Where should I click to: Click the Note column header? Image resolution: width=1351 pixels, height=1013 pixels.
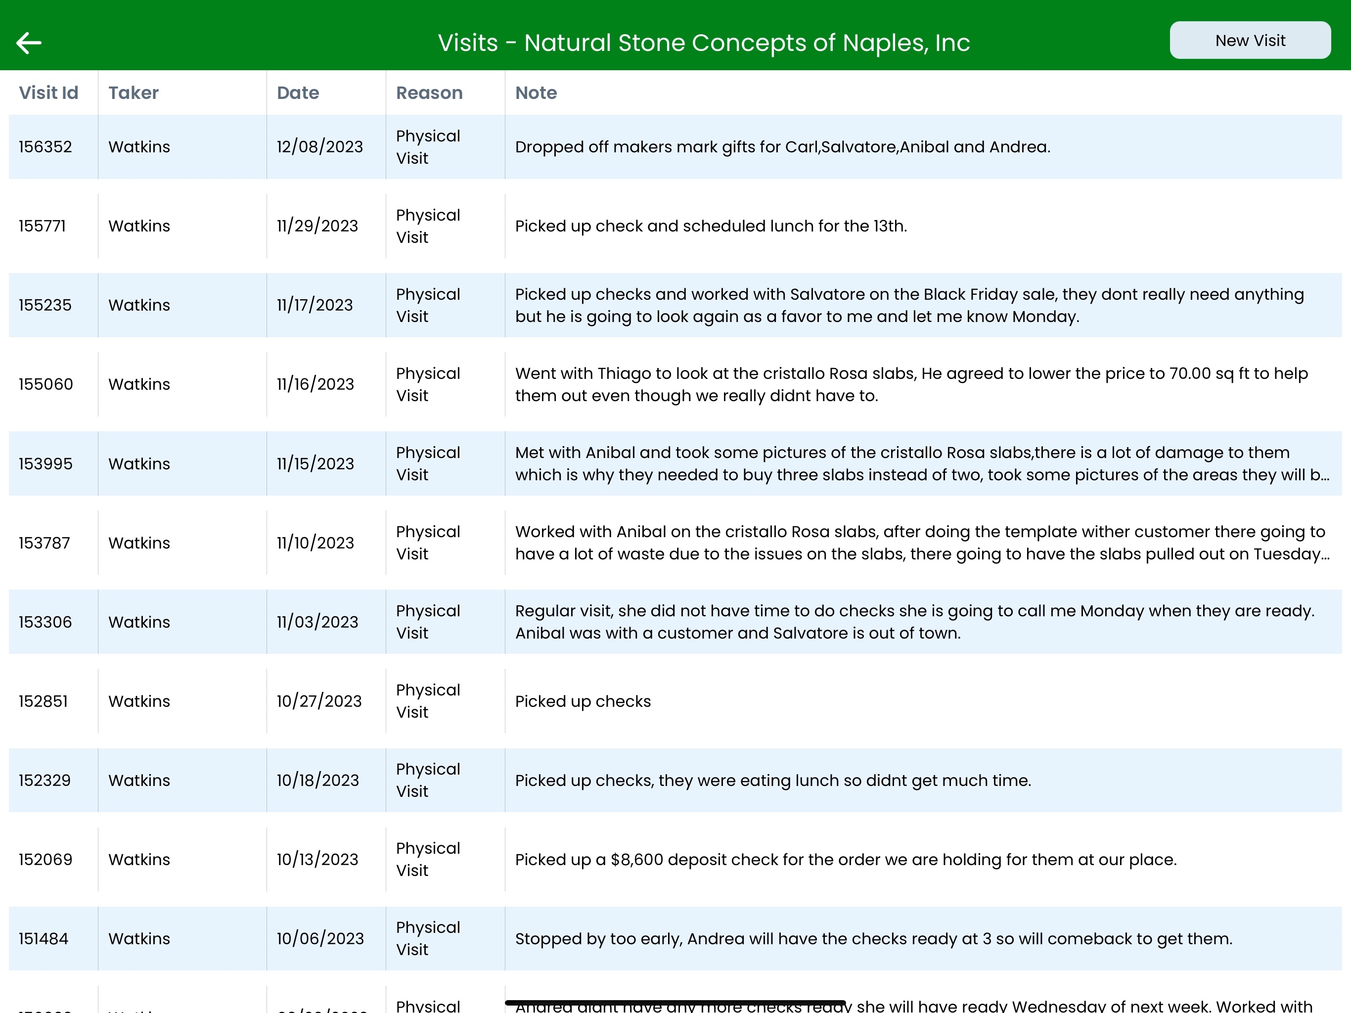[x=536, y=93]
